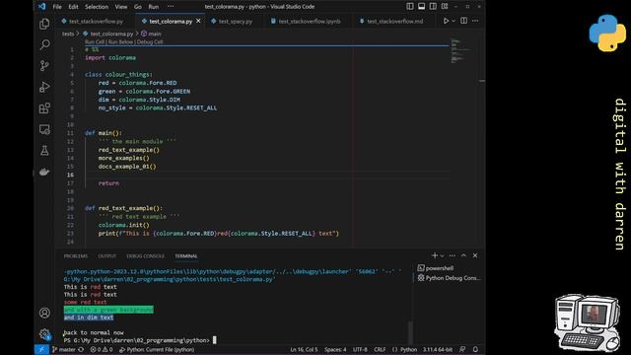Close the terminal panel
The image size is (631, 355).
475,255
